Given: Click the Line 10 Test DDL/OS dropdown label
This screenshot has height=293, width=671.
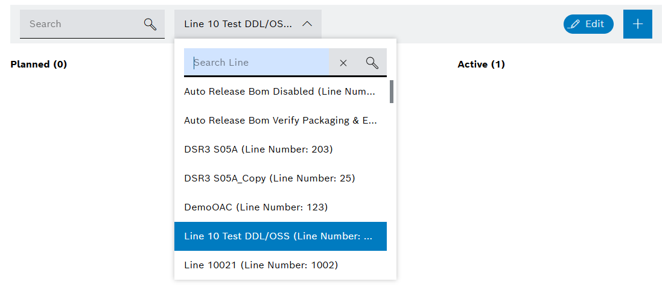Looking at the screenshot, I should [x=238, y=24].
